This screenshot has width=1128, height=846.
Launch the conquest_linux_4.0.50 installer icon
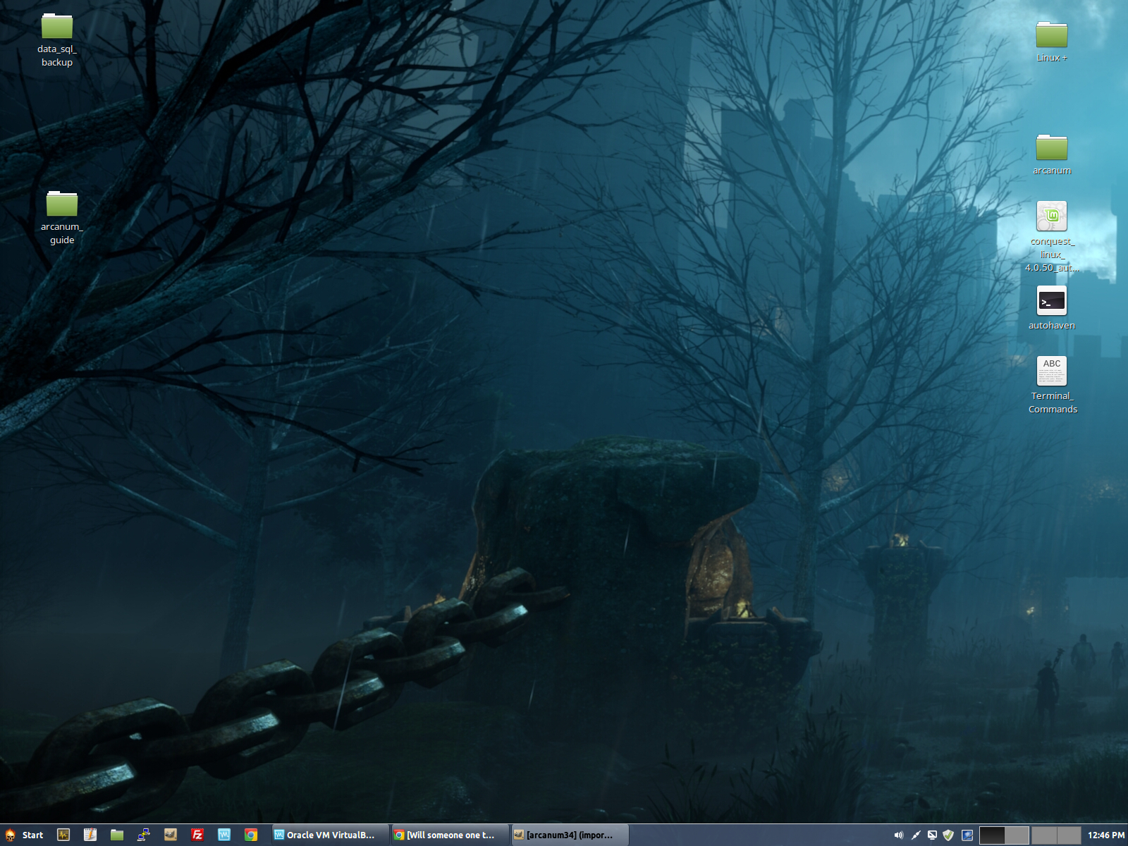coord(1052,216)
